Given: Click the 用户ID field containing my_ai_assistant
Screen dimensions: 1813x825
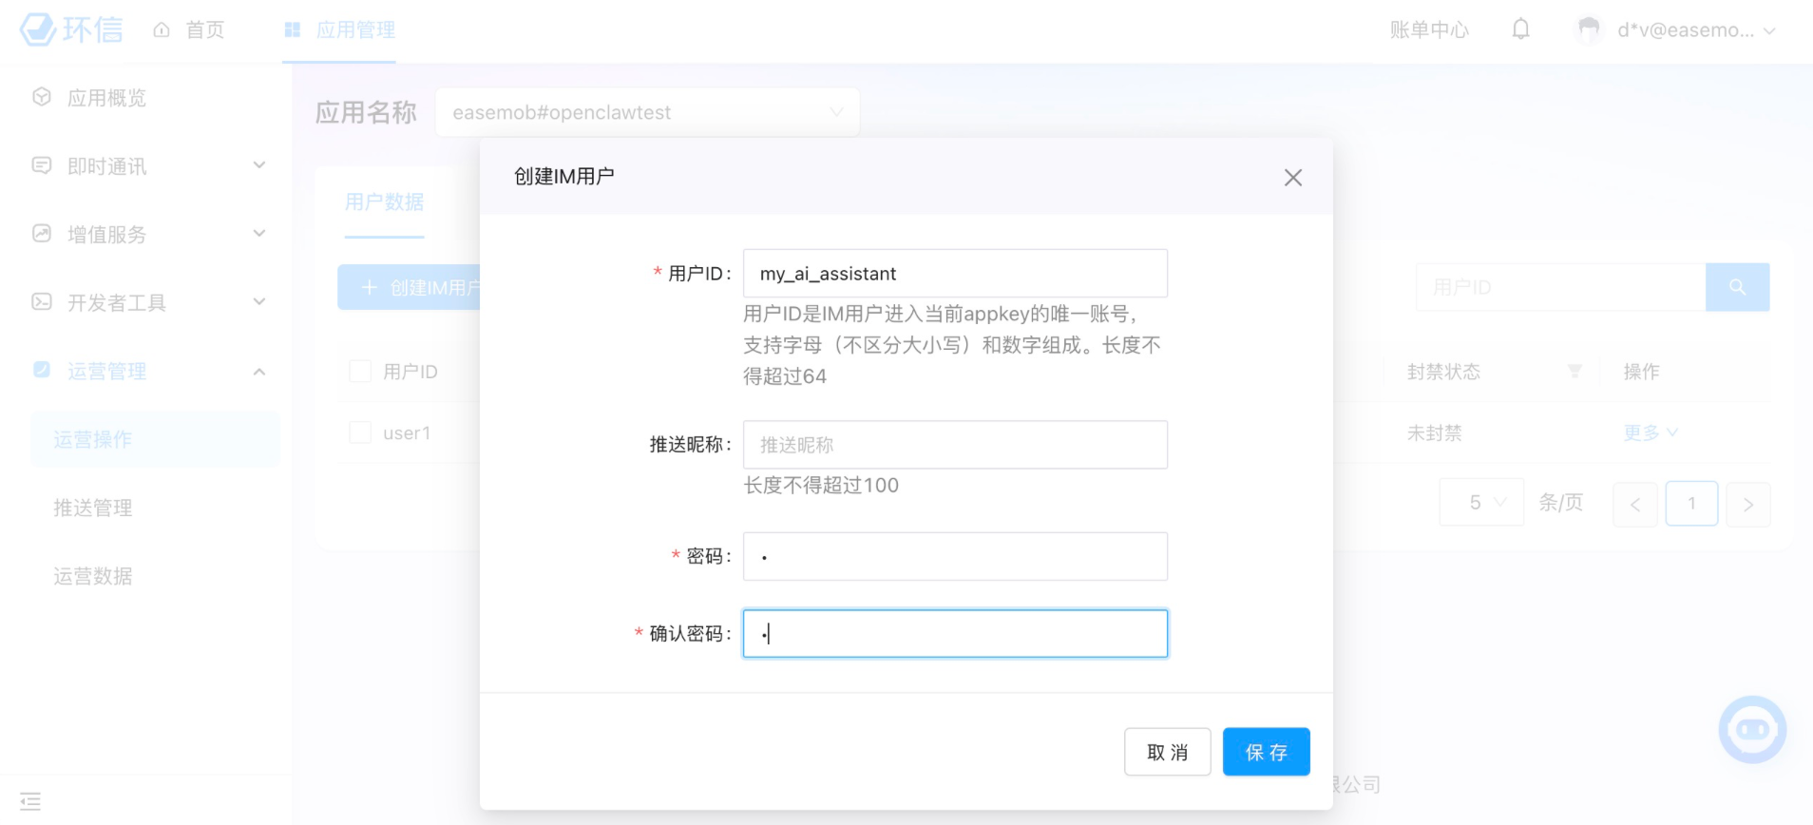Looking at the screenshot, I should [955, 274].
